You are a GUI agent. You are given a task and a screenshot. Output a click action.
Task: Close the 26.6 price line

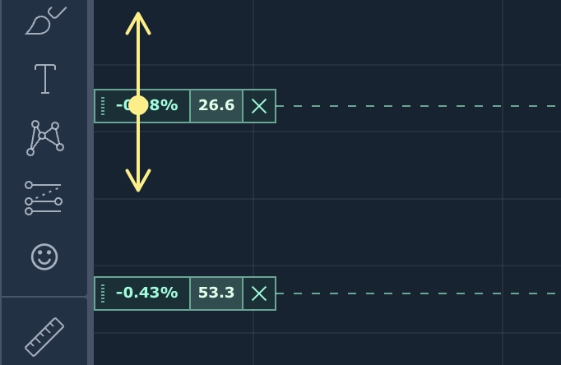pos(259,106)
